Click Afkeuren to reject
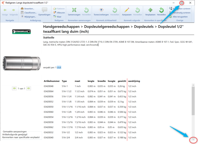Screen dimensions: 198x144 59,12
